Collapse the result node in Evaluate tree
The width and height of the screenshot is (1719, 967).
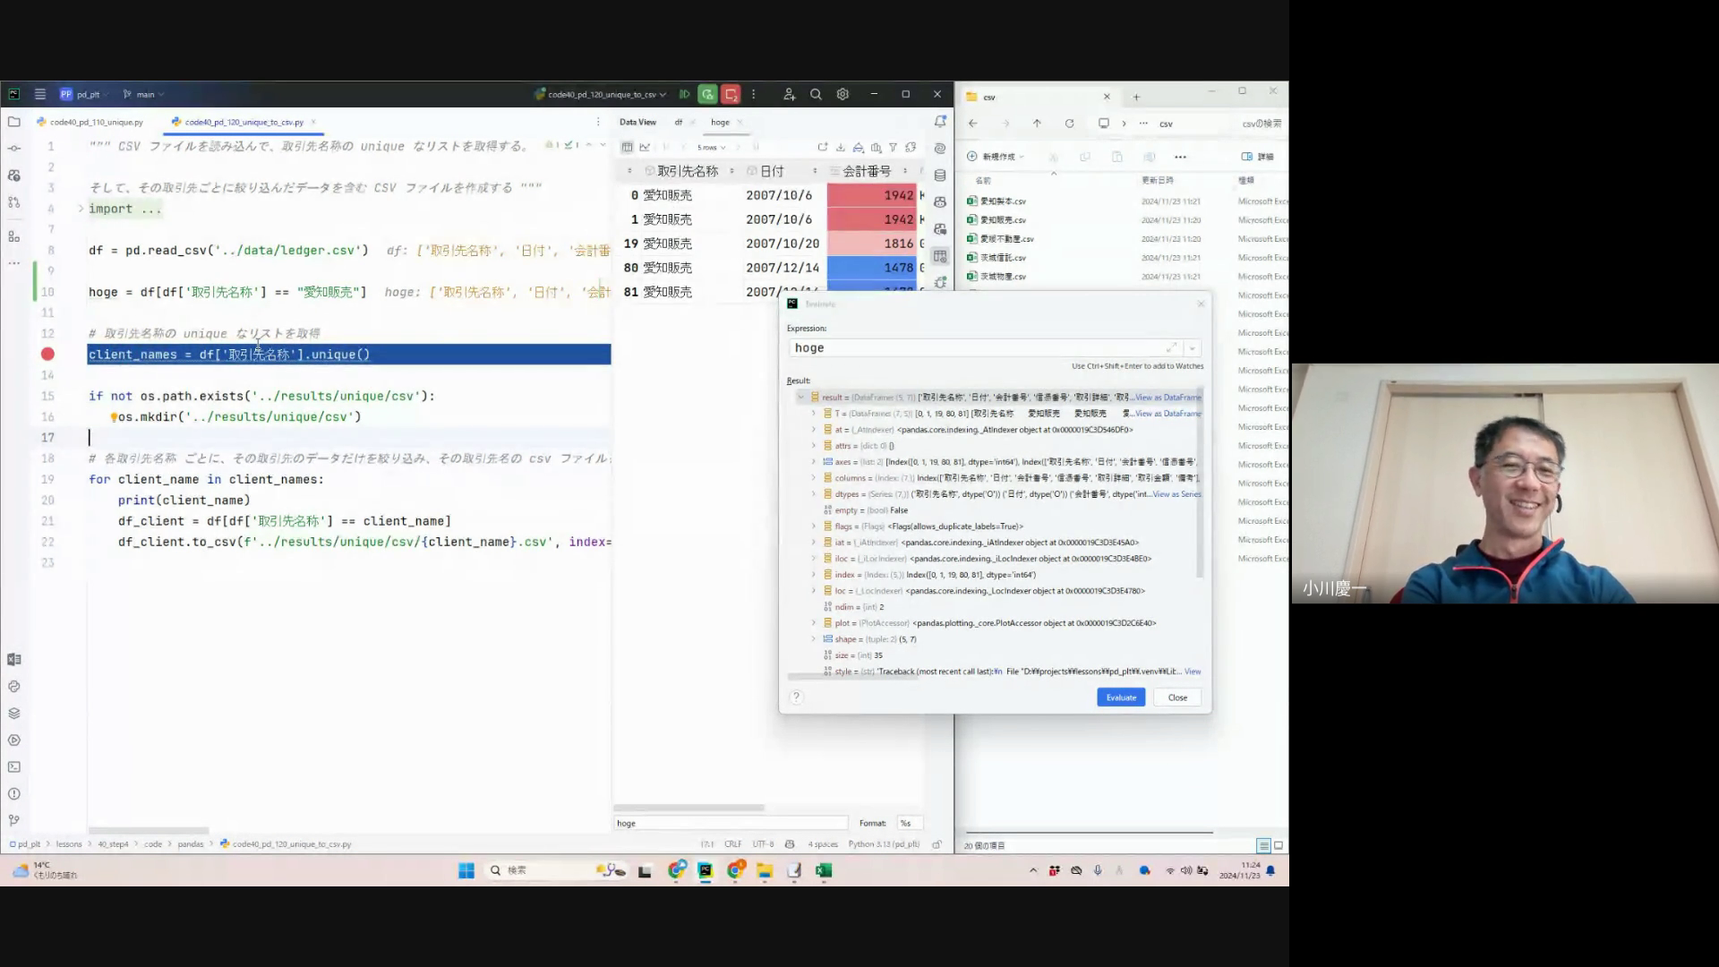[801, 398]
